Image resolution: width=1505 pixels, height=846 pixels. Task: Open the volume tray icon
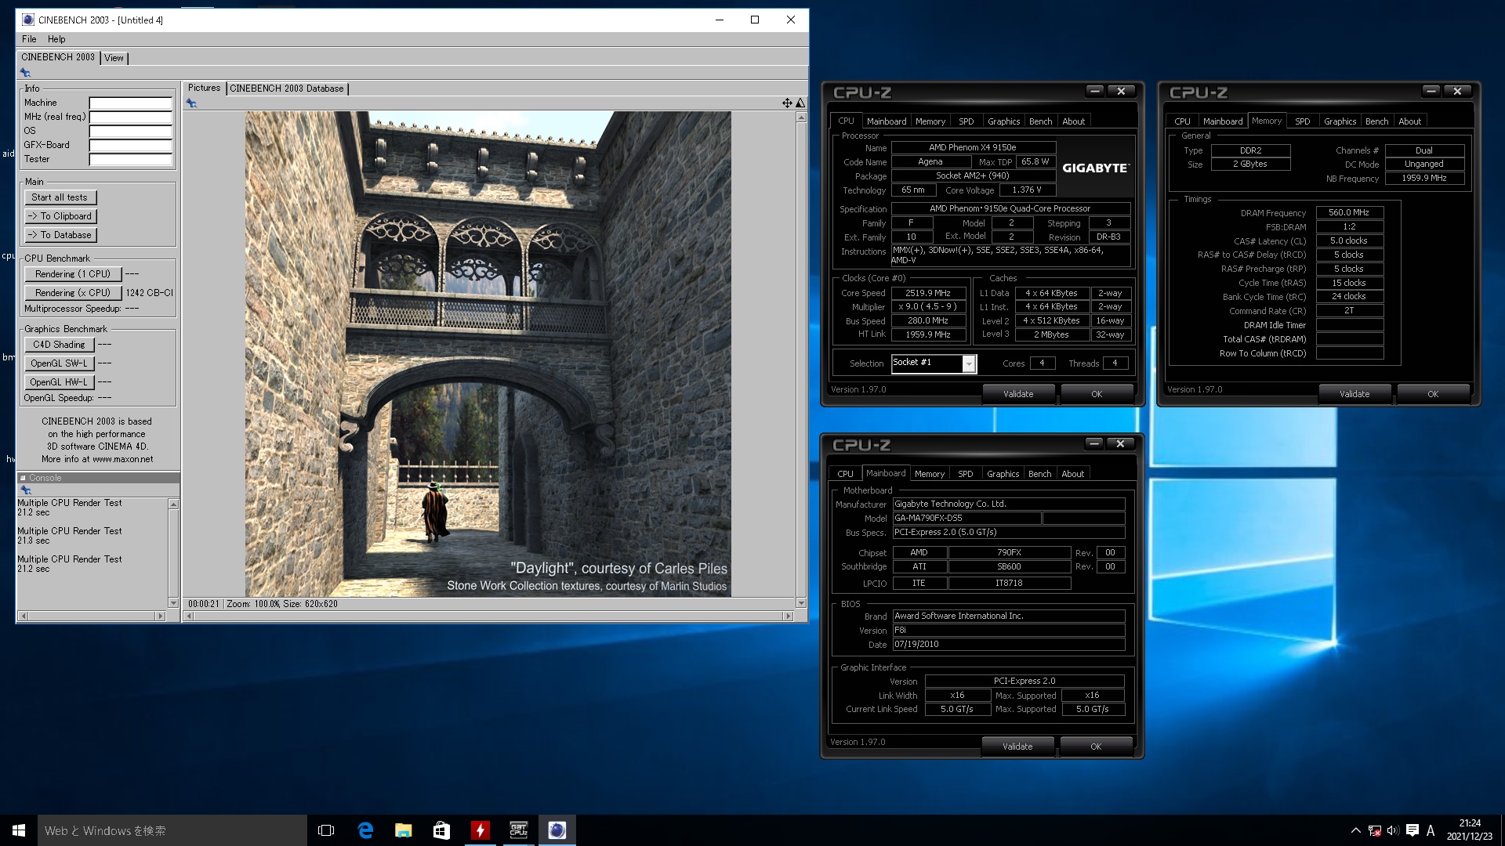(x=1393, y=830)
